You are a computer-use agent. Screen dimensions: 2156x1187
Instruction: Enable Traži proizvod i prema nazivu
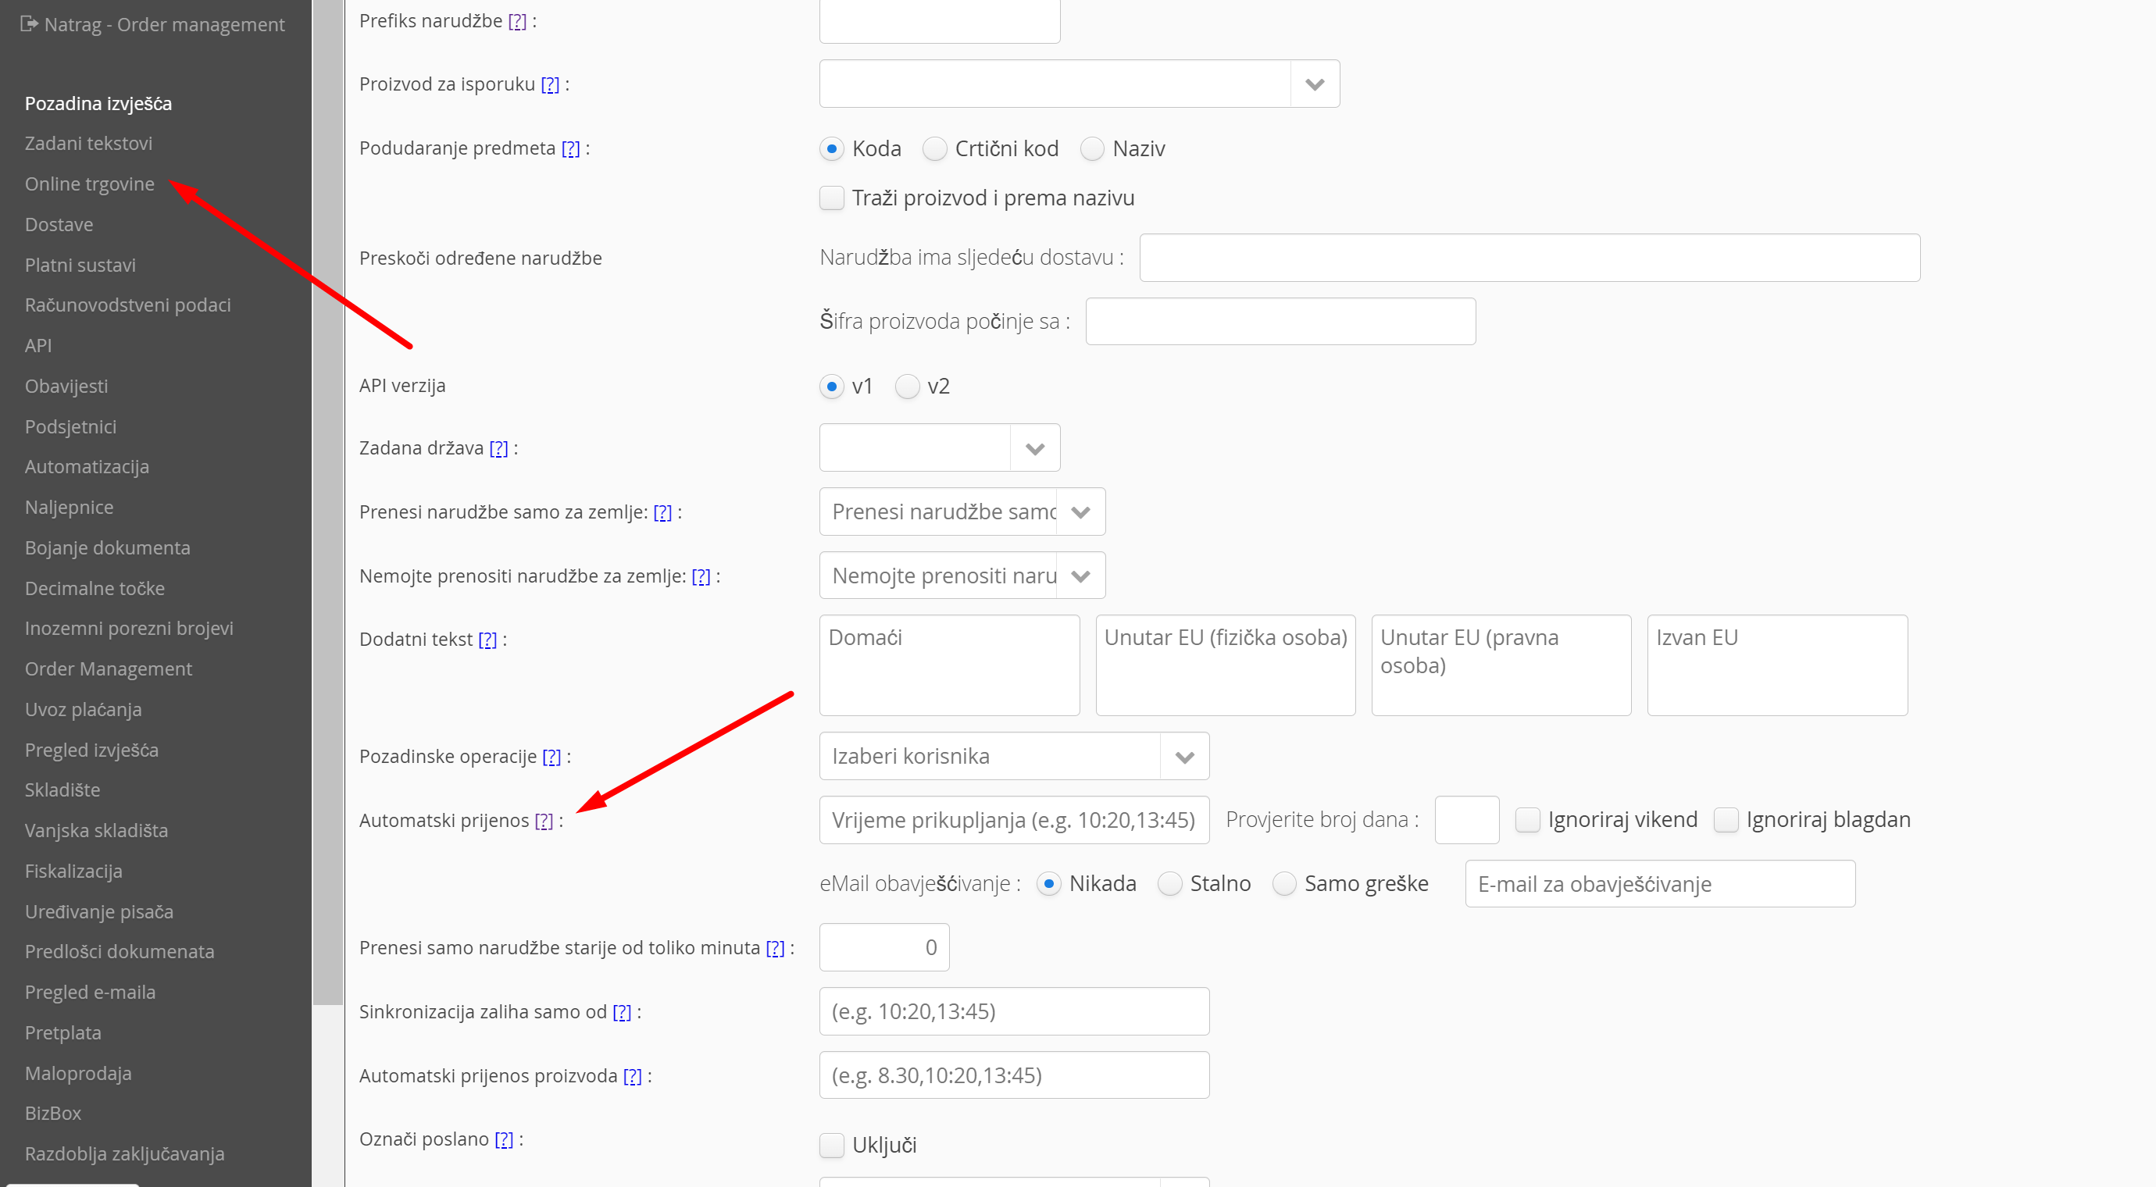831,198
